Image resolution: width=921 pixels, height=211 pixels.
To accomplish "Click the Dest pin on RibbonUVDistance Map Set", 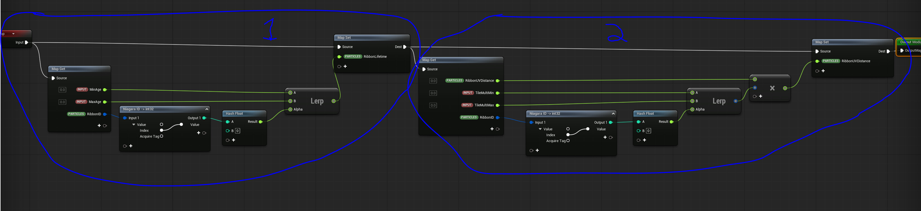I will click(888, 52).
